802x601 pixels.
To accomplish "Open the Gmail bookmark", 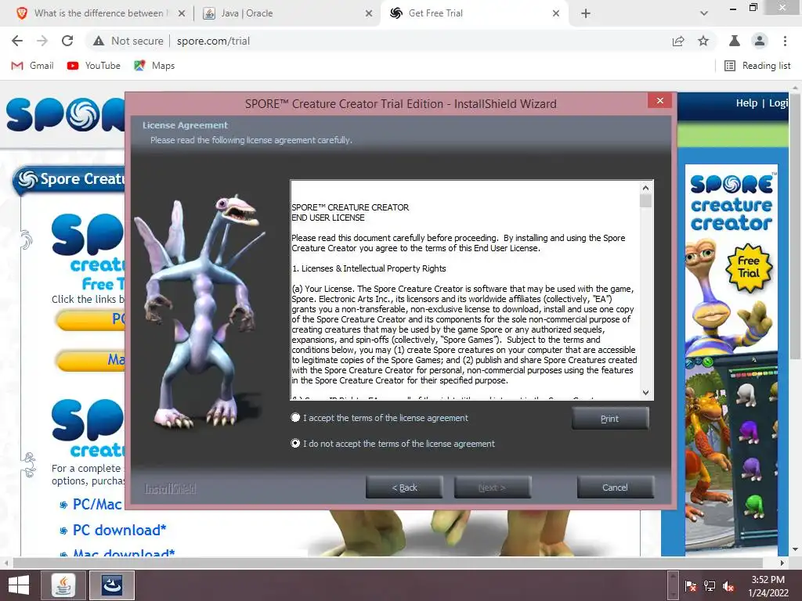I will [33, 66].
